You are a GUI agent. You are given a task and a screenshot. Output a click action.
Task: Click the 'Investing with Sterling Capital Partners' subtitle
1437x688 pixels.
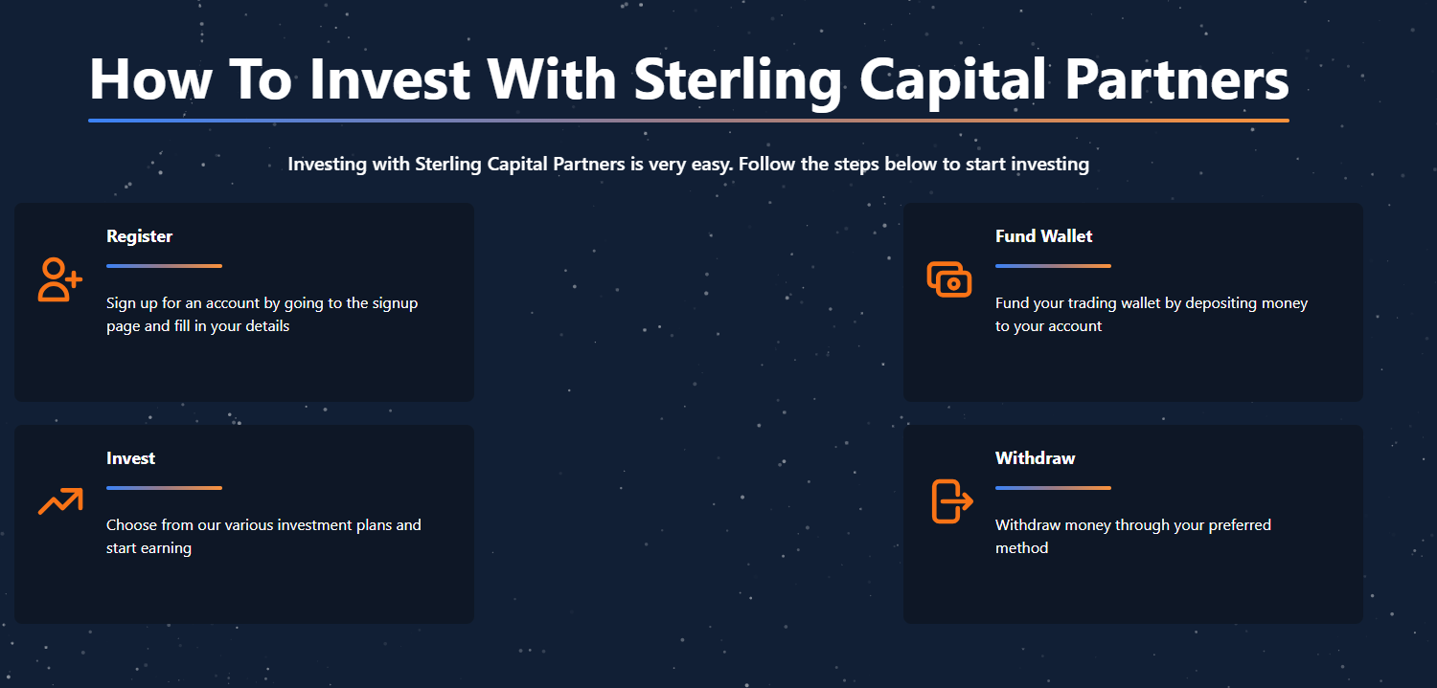click(688, 165)
